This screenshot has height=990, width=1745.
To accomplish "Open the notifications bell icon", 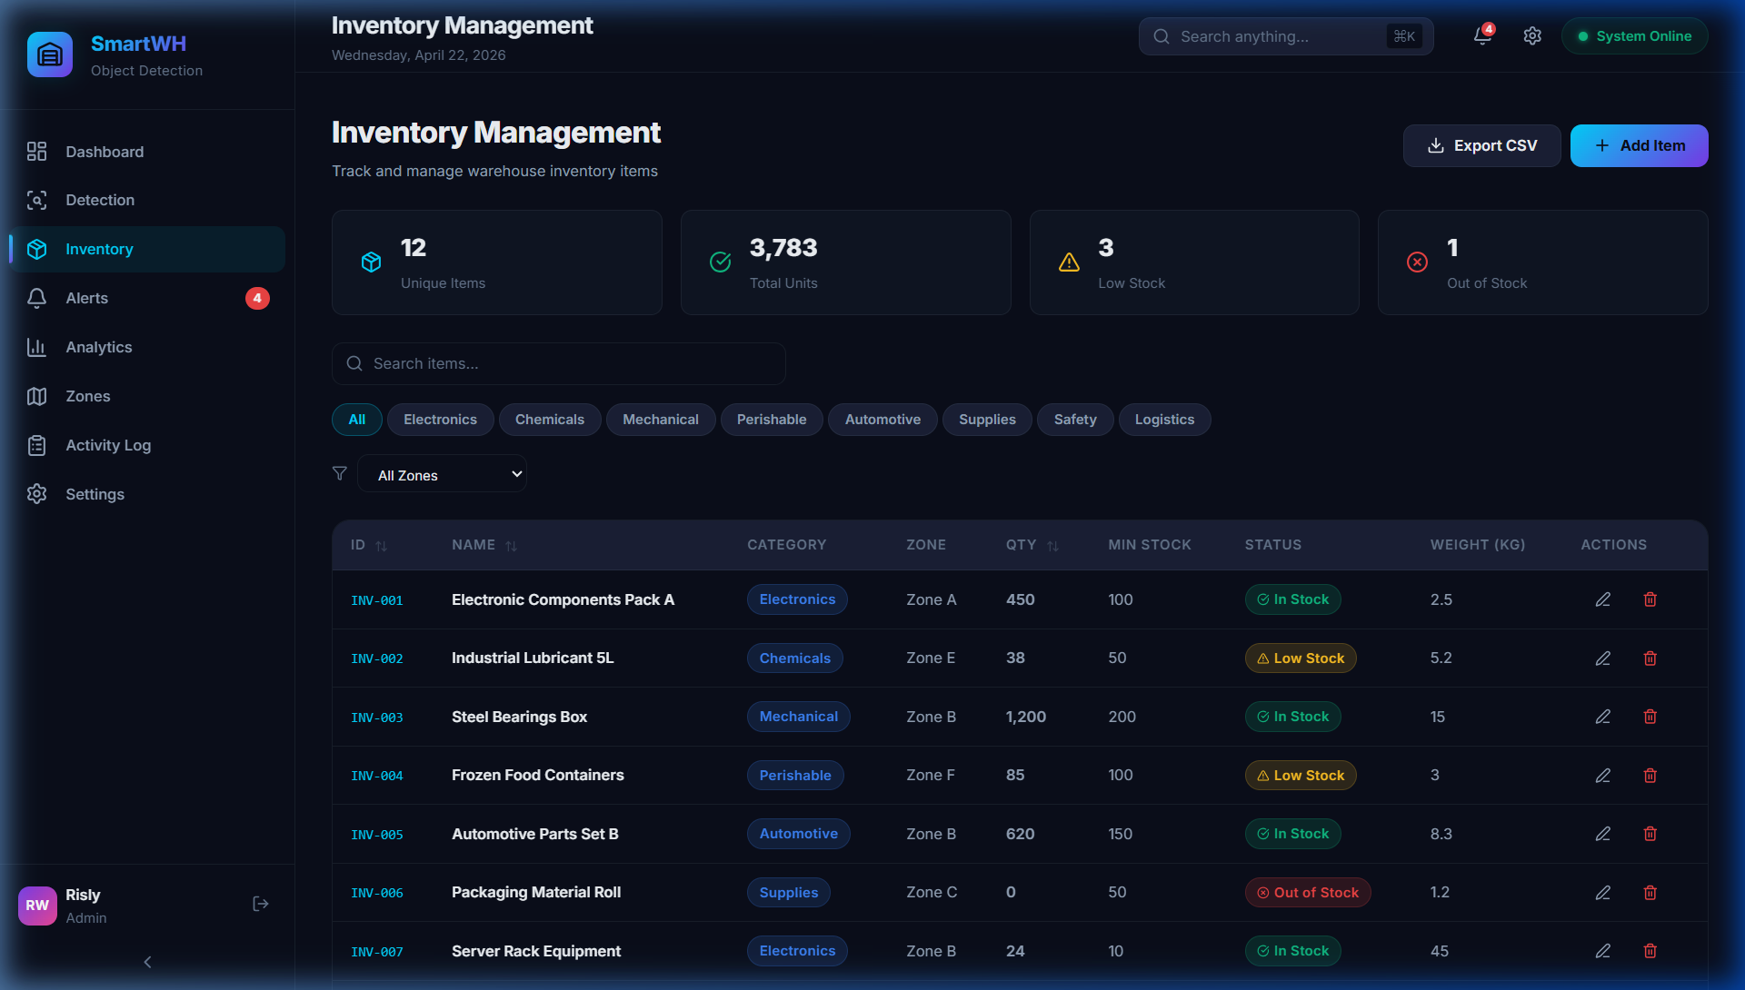I will pos(1481,36).
